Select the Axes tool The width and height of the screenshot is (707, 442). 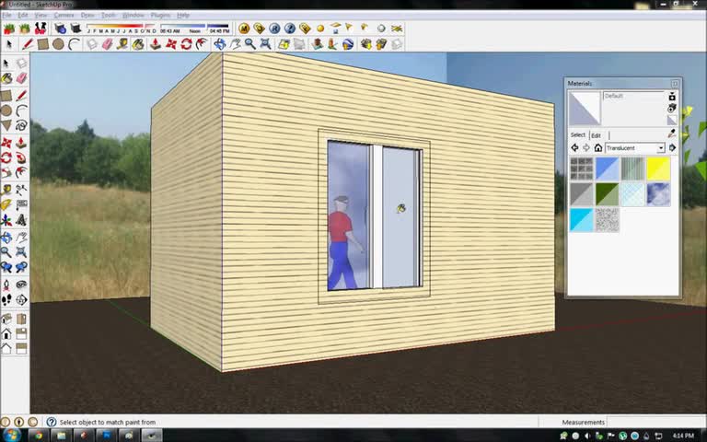tap(6, 220)
